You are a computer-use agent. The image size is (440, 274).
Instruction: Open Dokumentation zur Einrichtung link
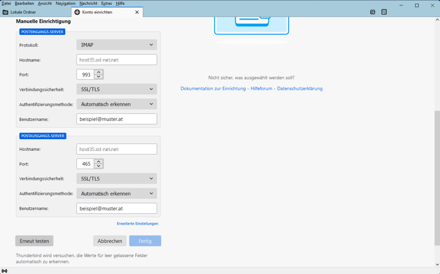(x=213, y=89)
